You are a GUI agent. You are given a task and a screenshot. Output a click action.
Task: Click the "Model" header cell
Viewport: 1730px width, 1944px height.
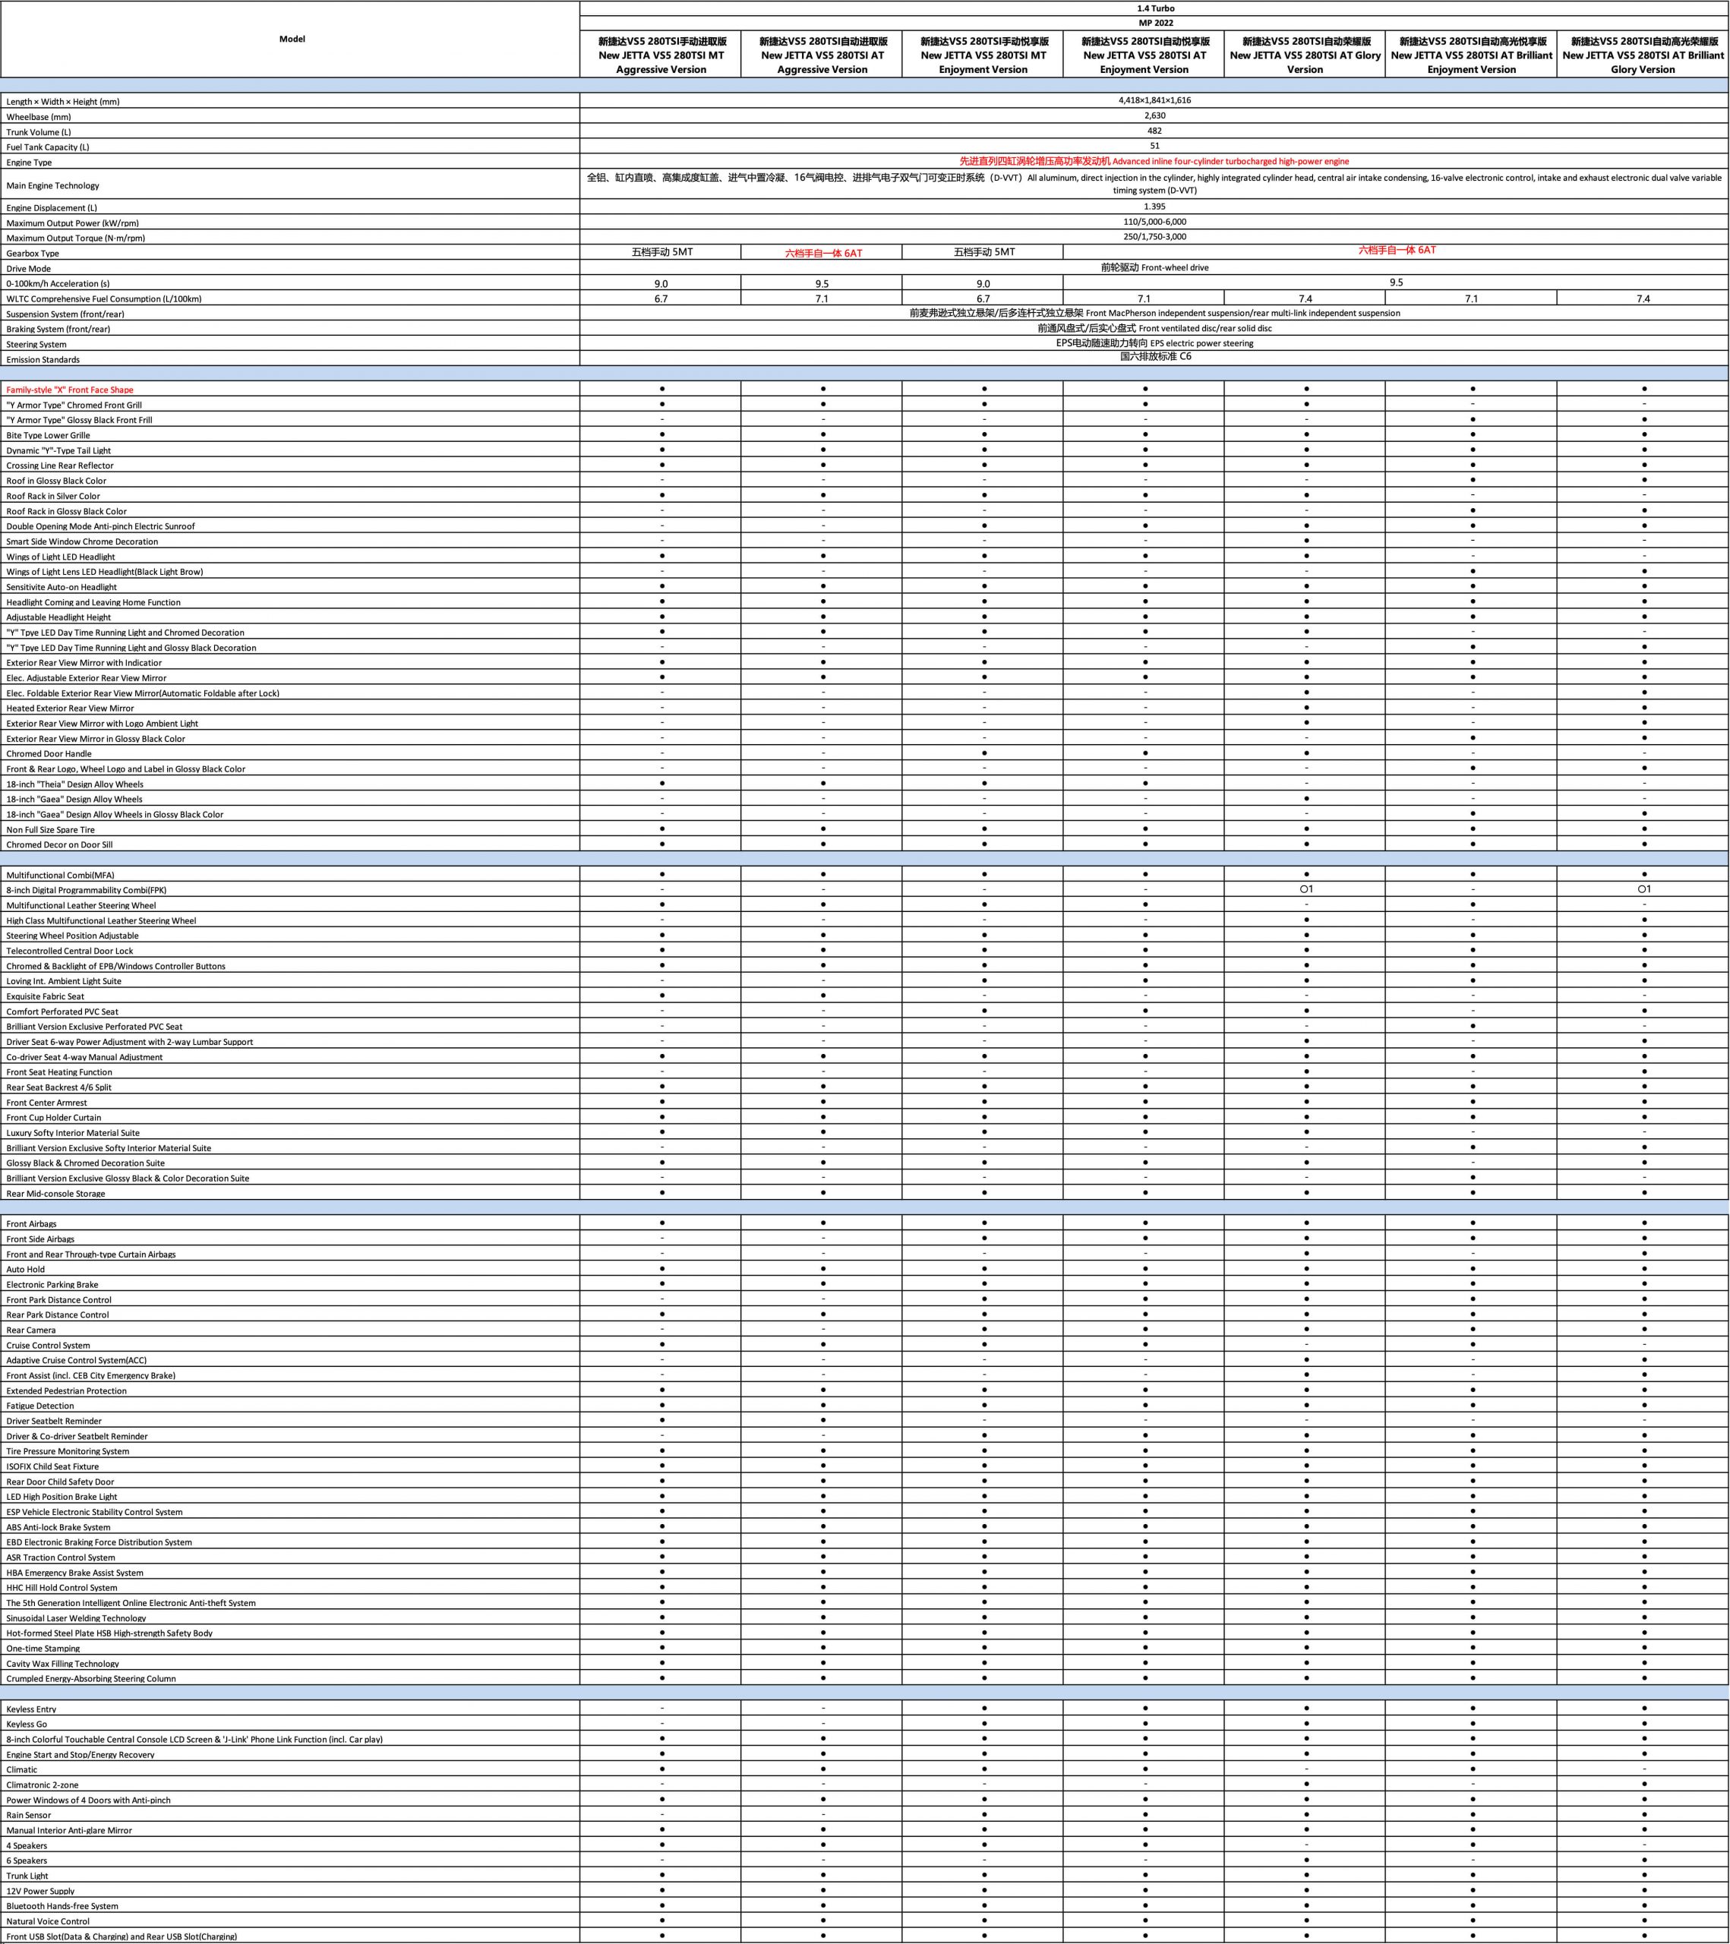click(292, 39)
